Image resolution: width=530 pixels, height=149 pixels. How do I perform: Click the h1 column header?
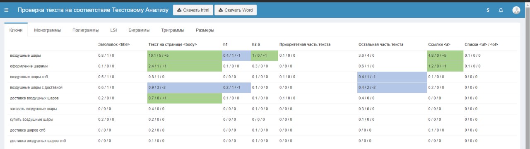tap(226, 44)
